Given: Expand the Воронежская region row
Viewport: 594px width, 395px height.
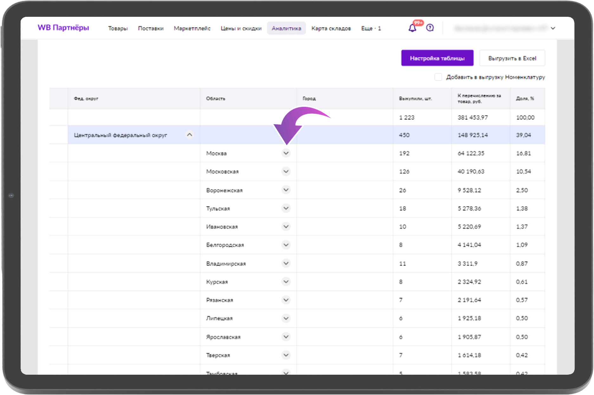Looking at the screenshot, I should (x=286, y=190).
